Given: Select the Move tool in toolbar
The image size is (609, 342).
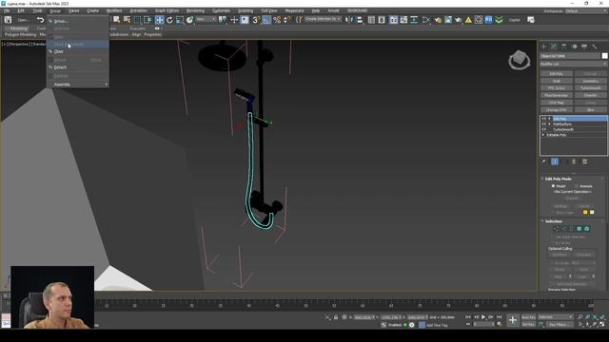Looking at the screenshot, I should (x=159, y=20).
